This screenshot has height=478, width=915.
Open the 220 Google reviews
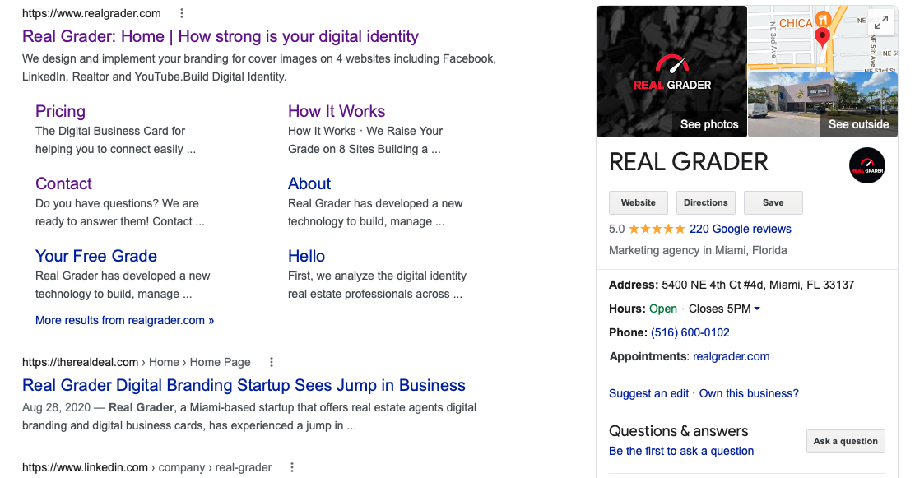pyautogui.click(x=741, y=229)
